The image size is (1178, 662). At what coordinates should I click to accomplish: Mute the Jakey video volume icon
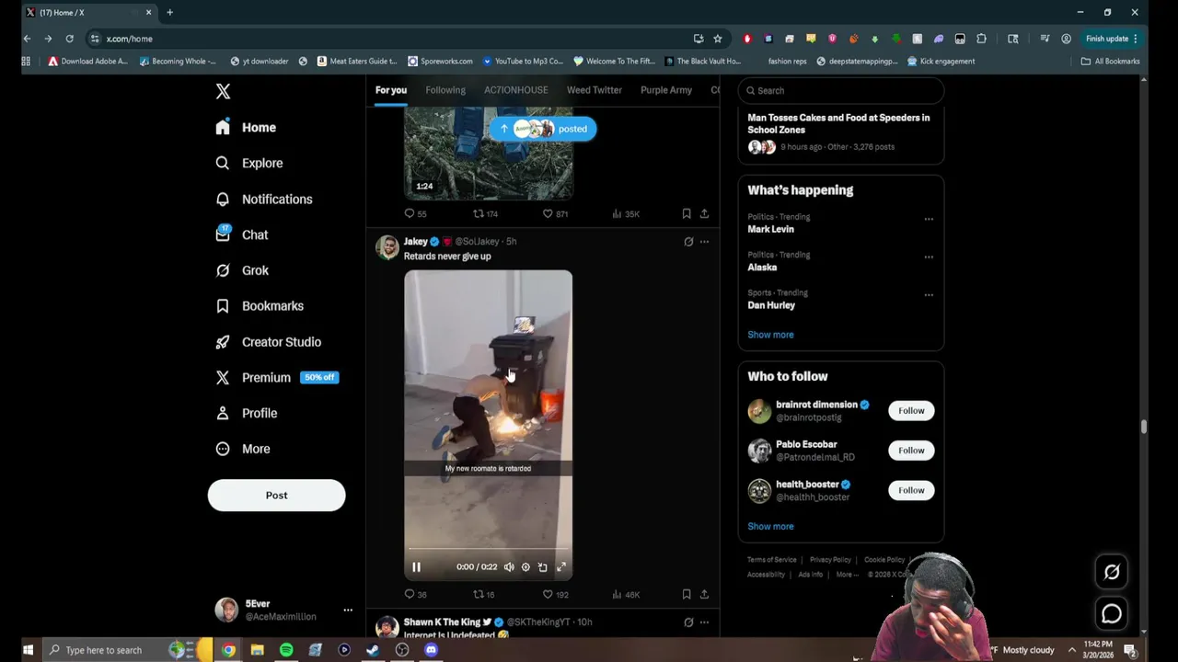[509, 567]
